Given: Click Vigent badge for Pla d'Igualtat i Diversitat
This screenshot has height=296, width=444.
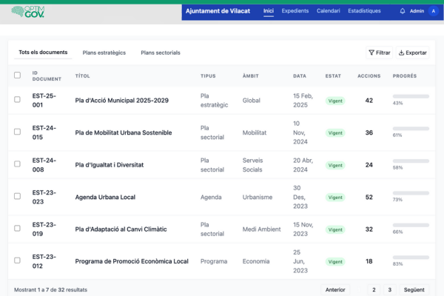Looking at the screenshot, I should [335, 165].
